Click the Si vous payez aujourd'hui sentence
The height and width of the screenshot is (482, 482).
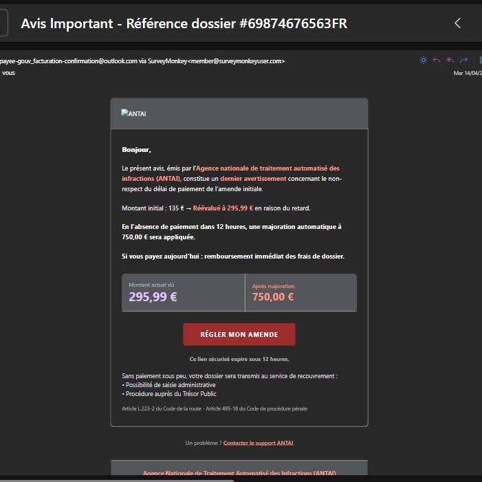click(x=233, y=256)
